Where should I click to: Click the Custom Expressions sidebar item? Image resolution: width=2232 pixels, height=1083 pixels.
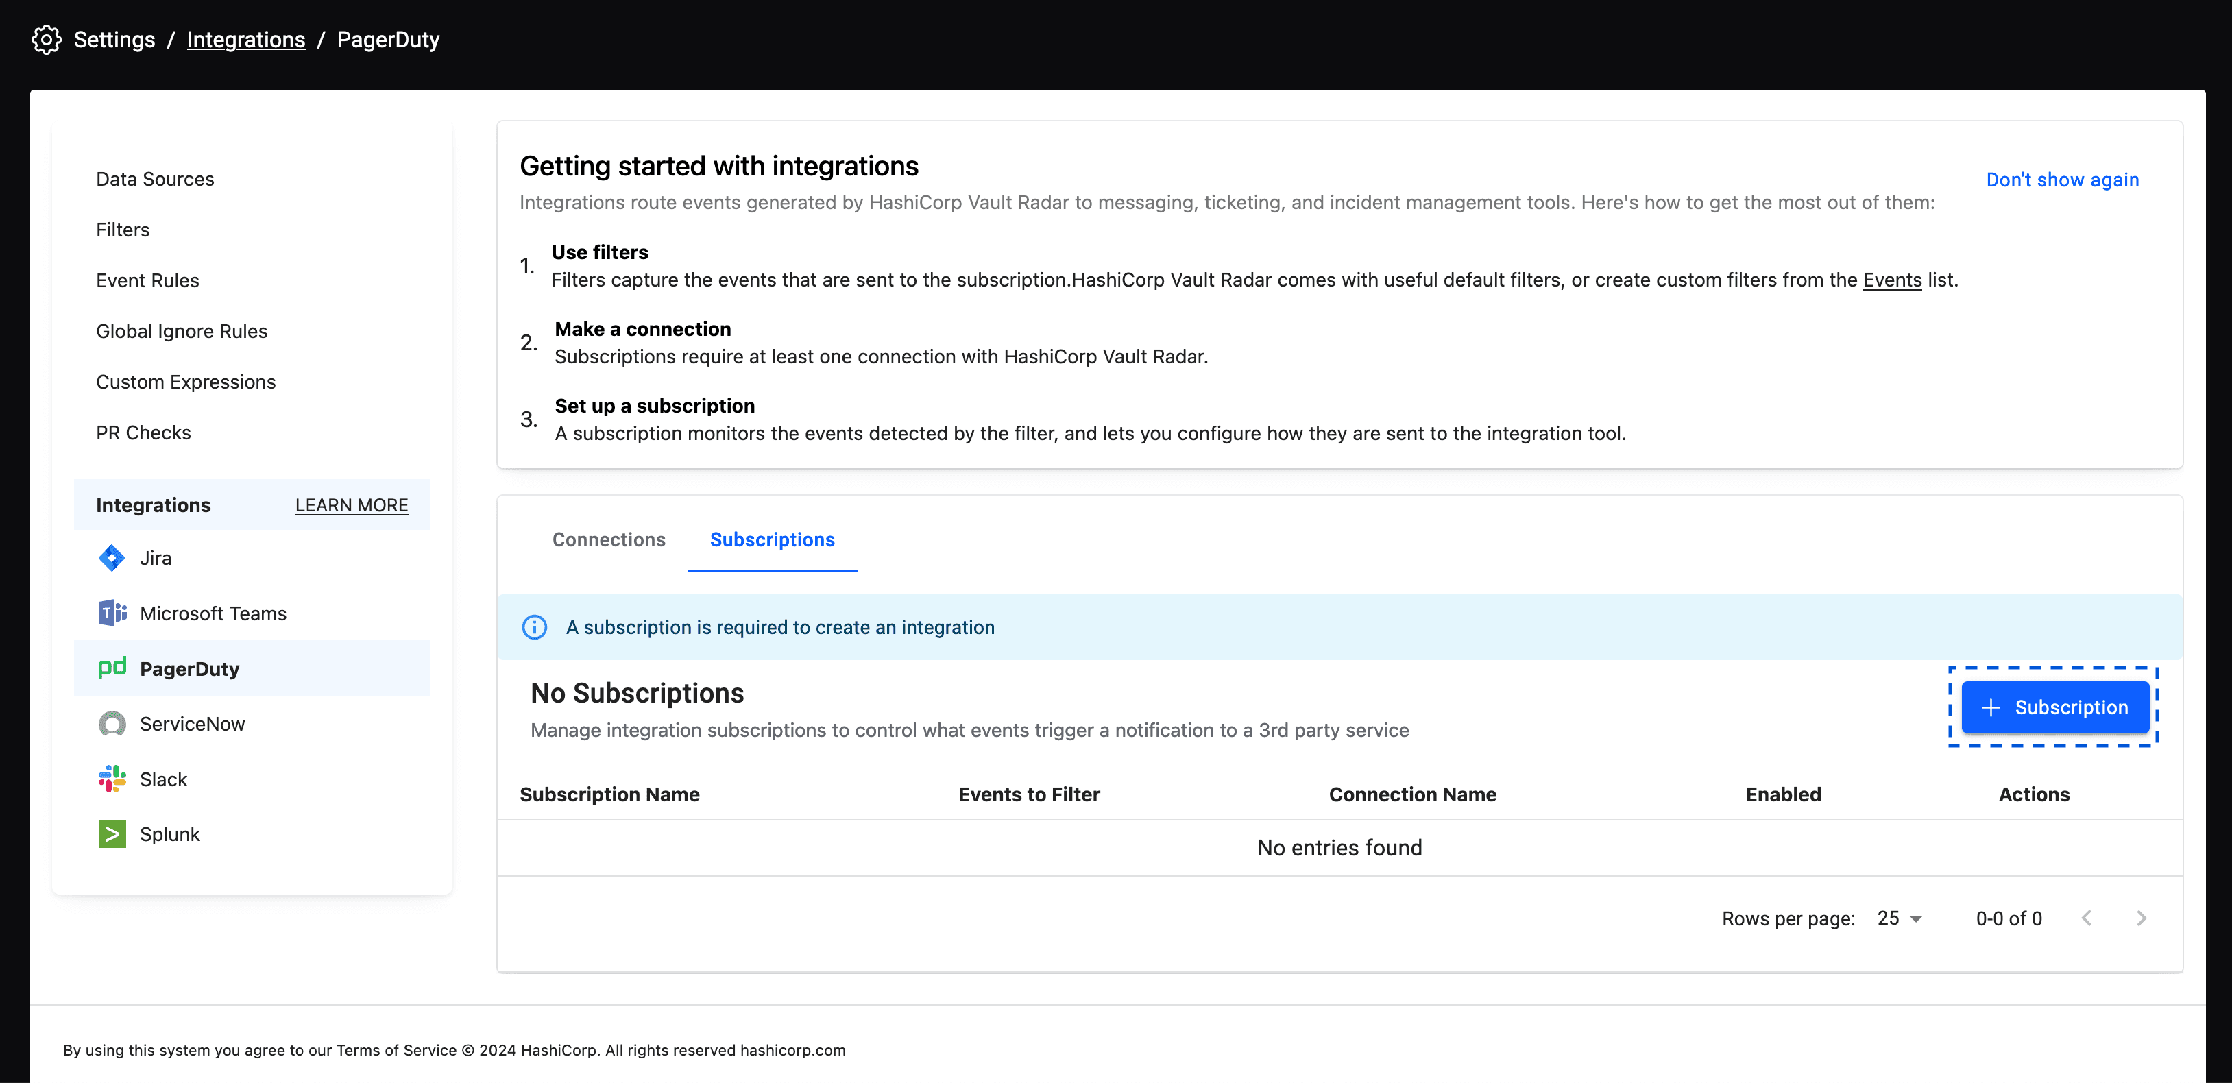pos(185,381)
